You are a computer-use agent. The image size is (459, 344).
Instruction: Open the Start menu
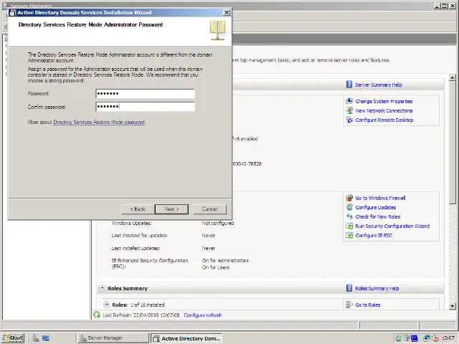13,338
